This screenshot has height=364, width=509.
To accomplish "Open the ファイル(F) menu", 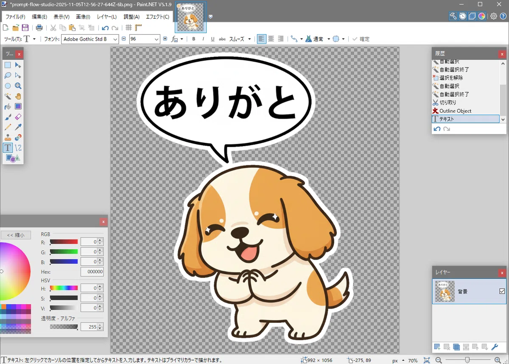I will click(15, 17).
